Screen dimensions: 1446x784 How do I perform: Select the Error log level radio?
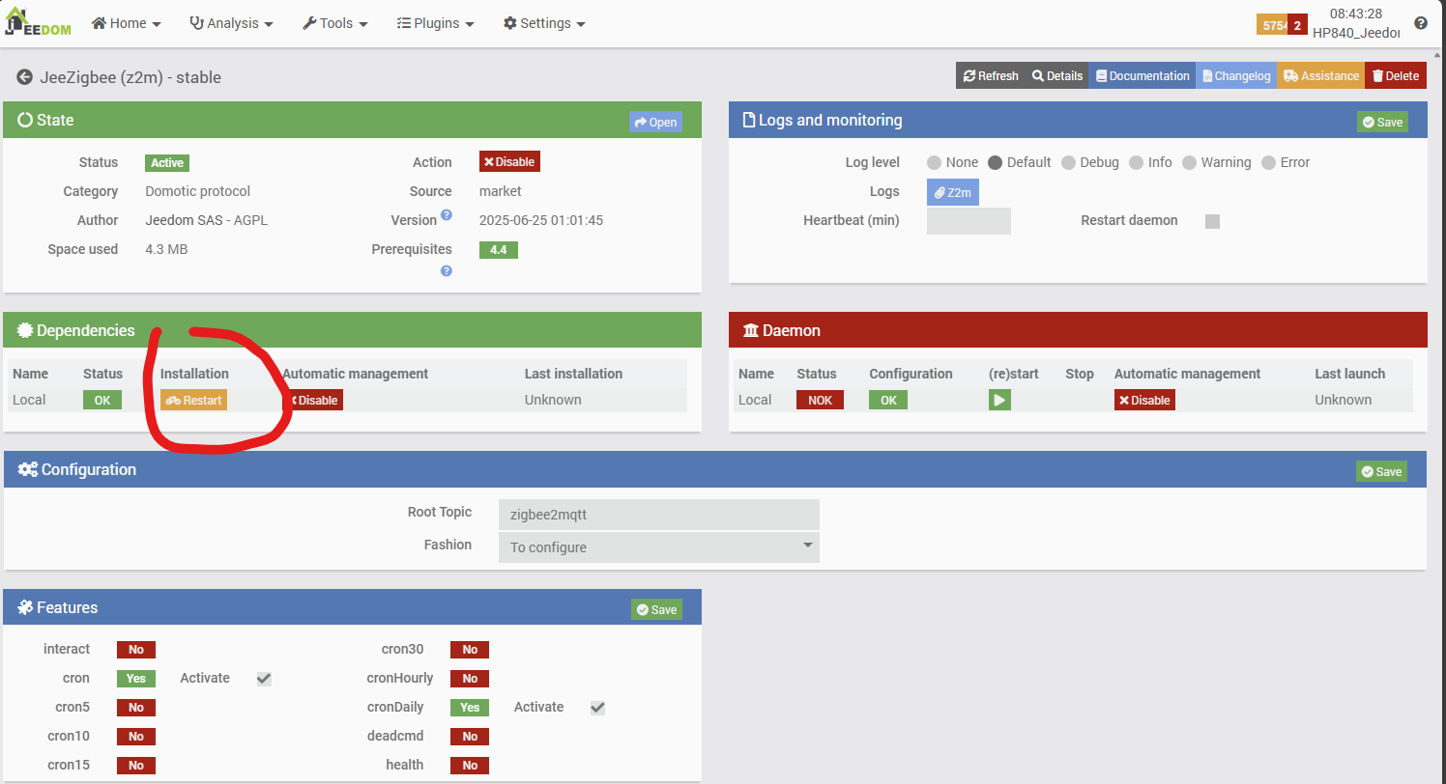pyautogui.click(x=1269, y=163)
